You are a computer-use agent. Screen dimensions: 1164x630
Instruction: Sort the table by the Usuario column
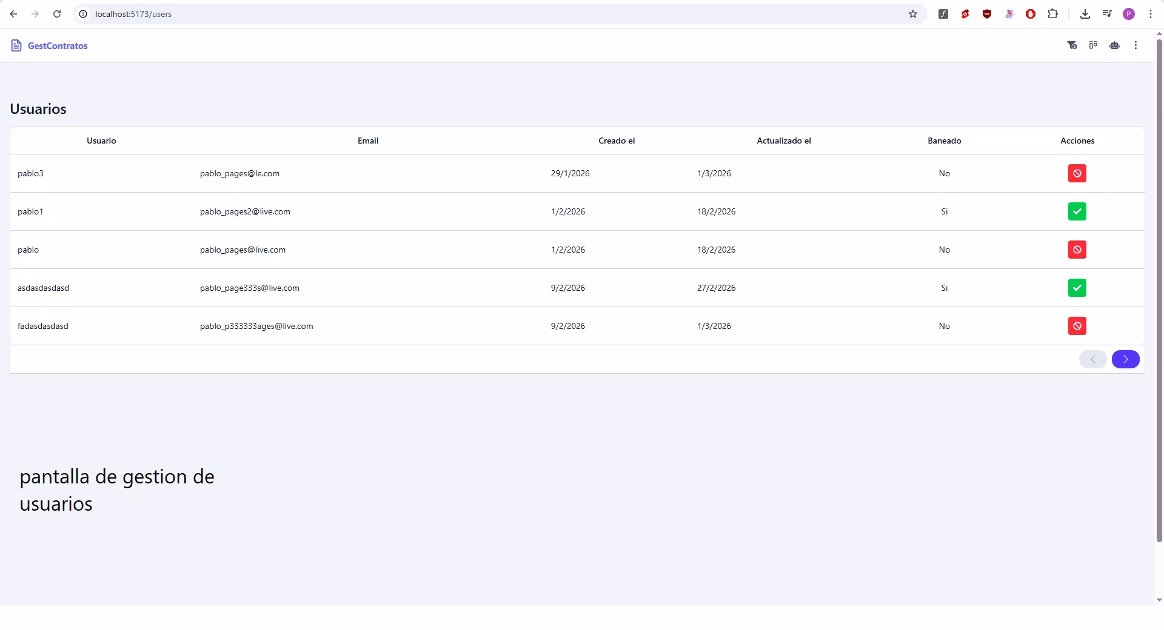click(101, 141)
